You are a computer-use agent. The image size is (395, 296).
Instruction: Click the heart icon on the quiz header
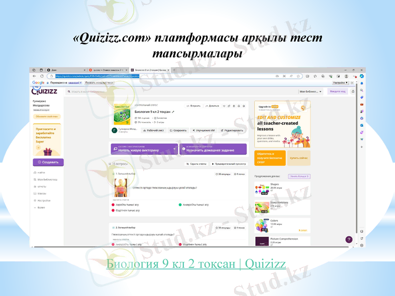(x=224, y=106)
